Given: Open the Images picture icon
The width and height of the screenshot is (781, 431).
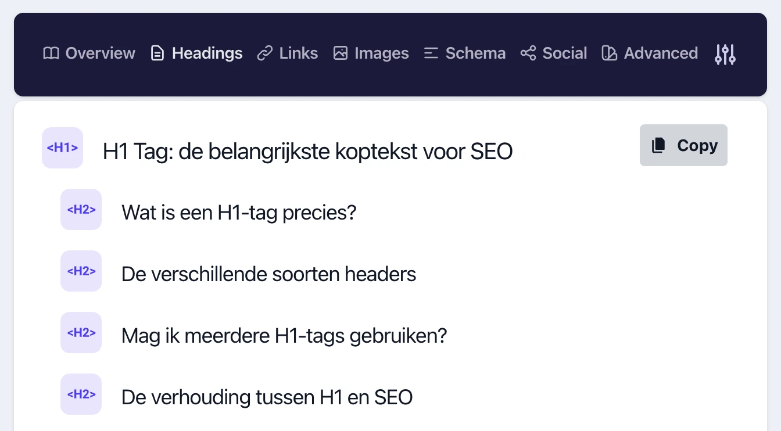Looking at the screenshot, I should (340, 53).
